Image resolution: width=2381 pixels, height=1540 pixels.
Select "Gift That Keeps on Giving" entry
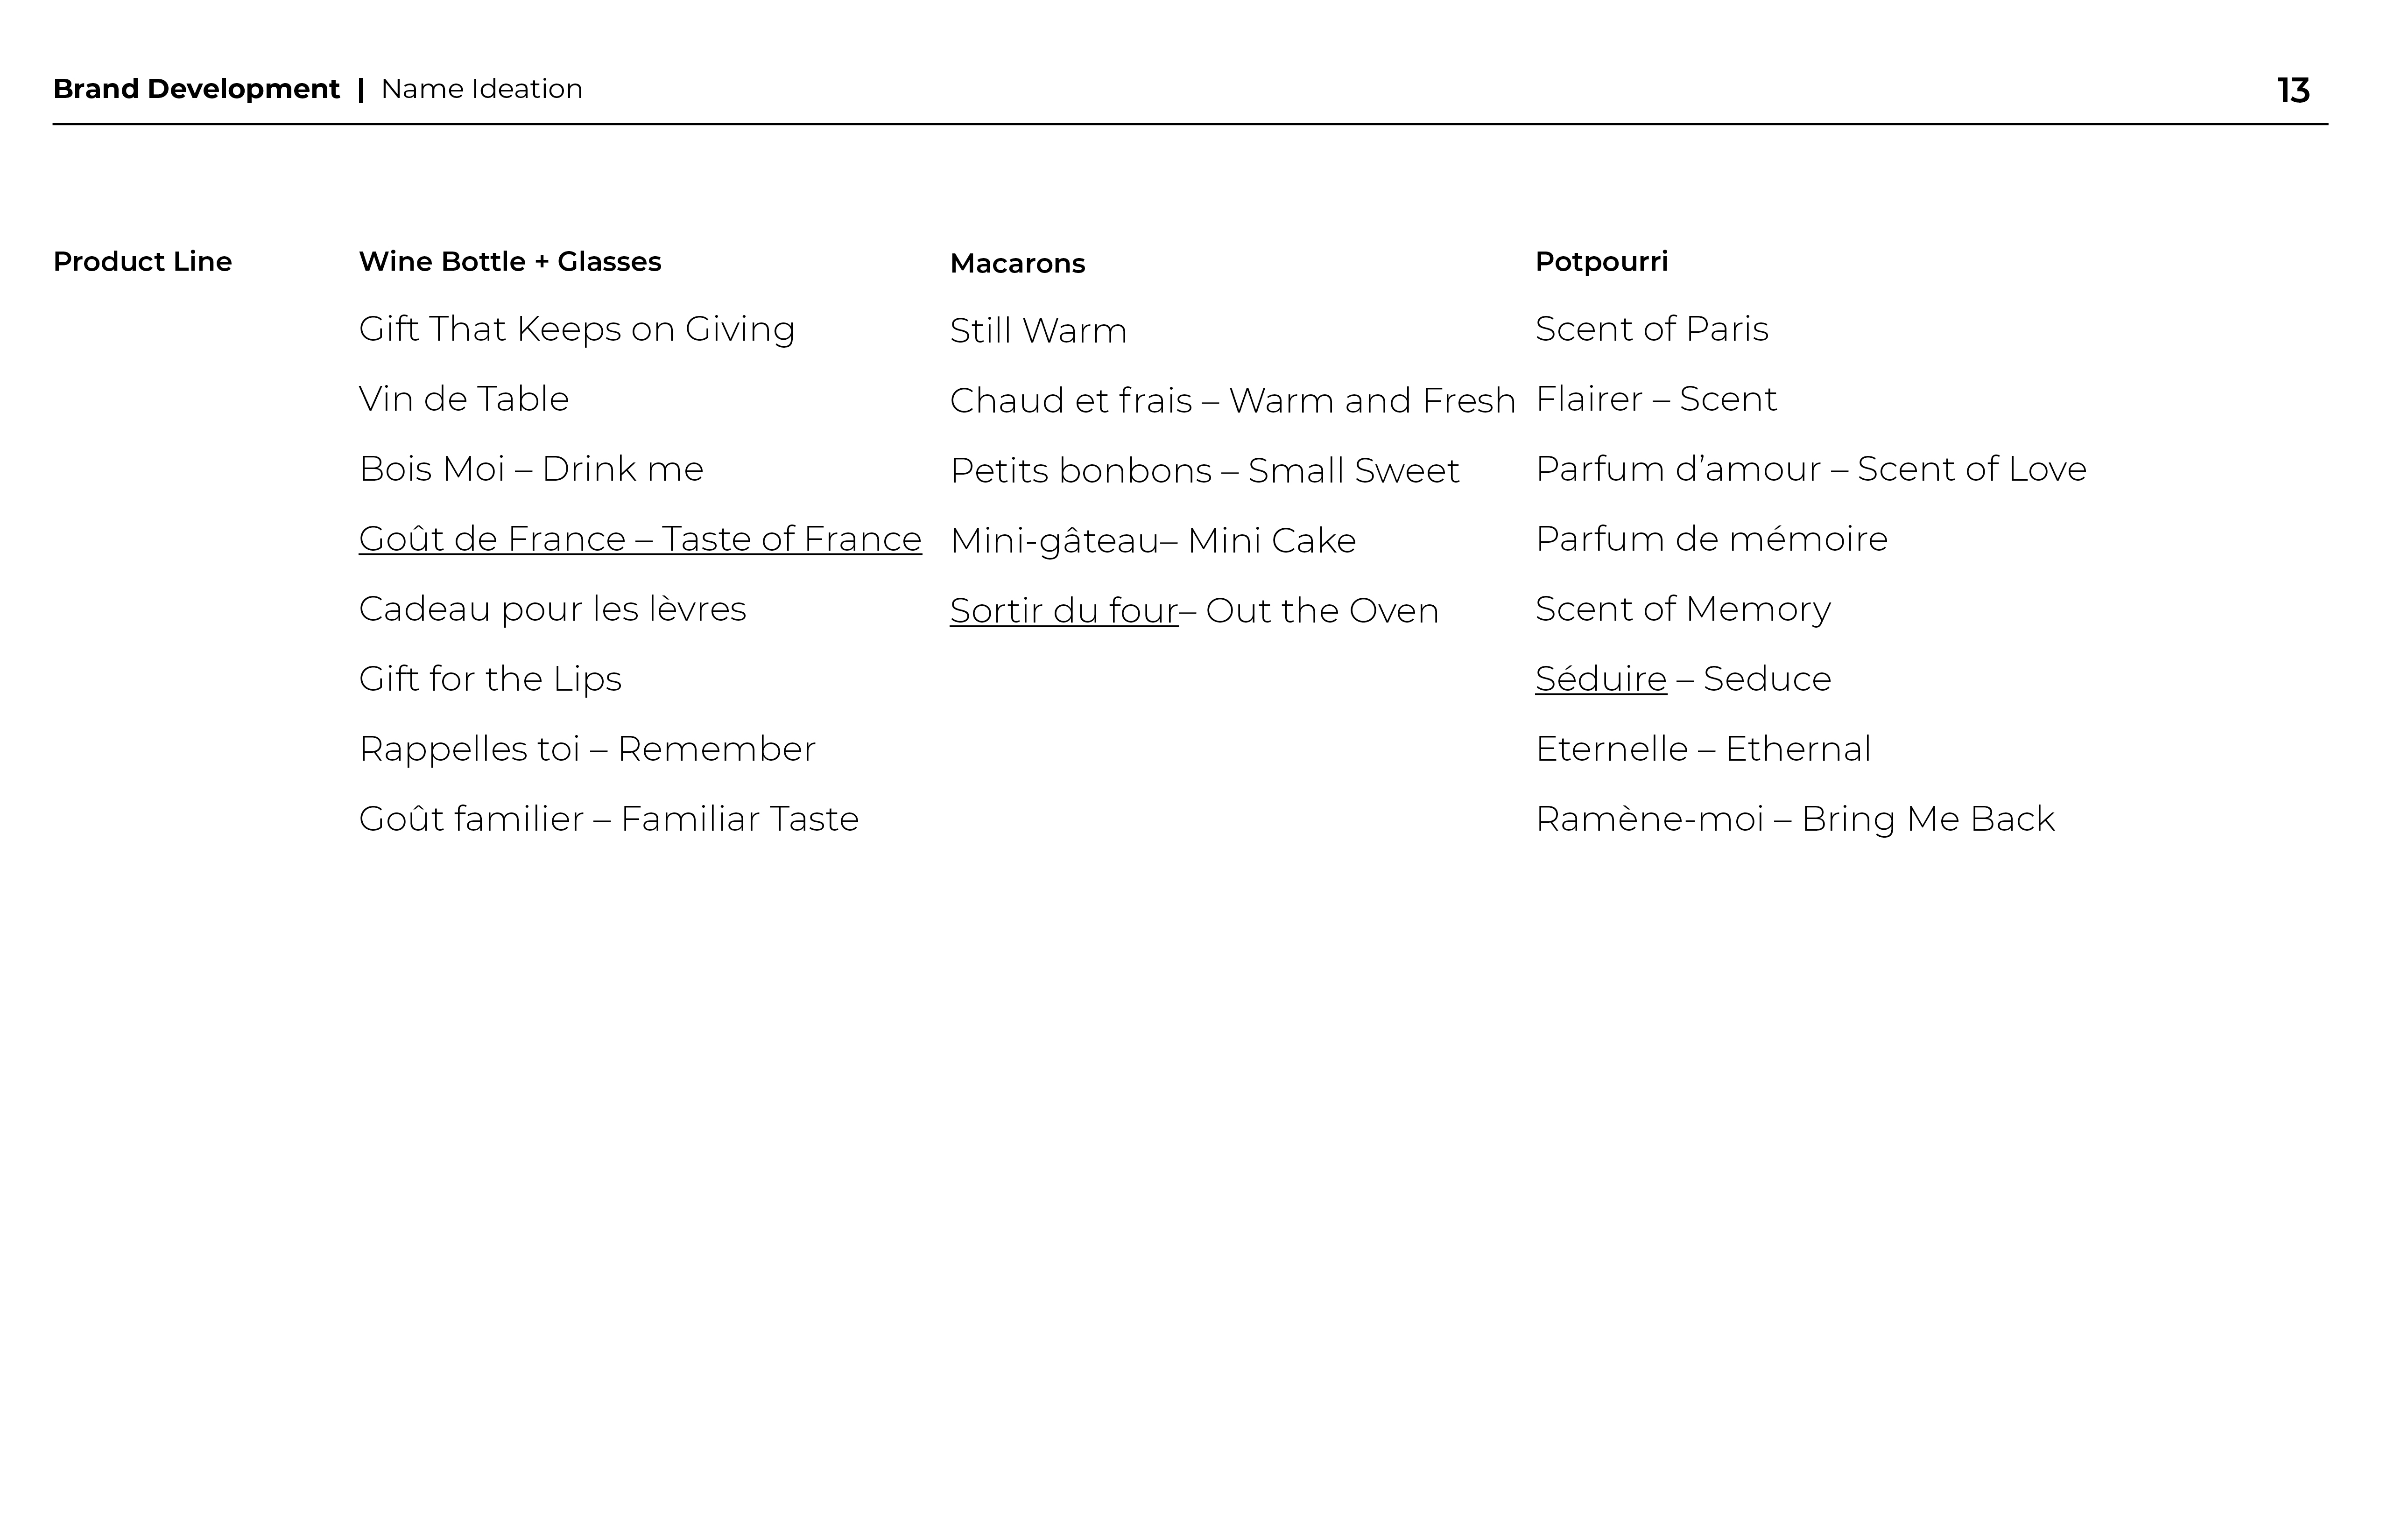(576, 329)
